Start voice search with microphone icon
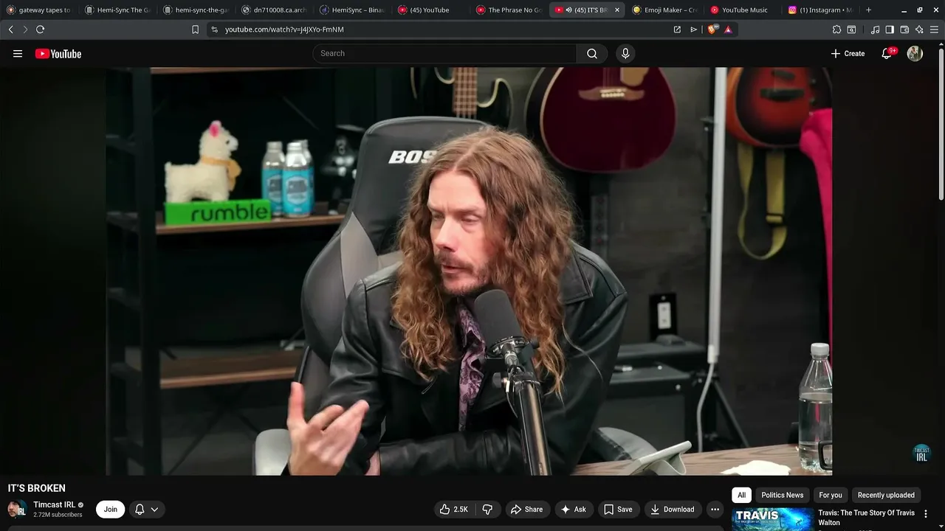This screenshot has width=945, height=531. [625, 53]
